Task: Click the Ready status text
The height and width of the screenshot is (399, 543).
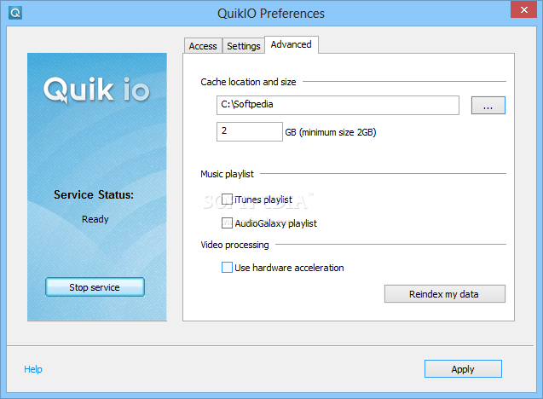Action: pos(95,219)
